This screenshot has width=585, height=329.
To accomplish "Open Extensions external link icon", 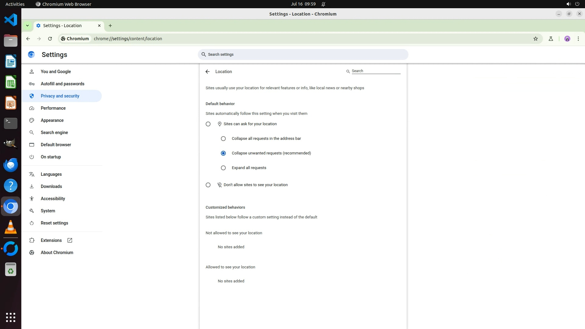I will [x=70, y=240].
